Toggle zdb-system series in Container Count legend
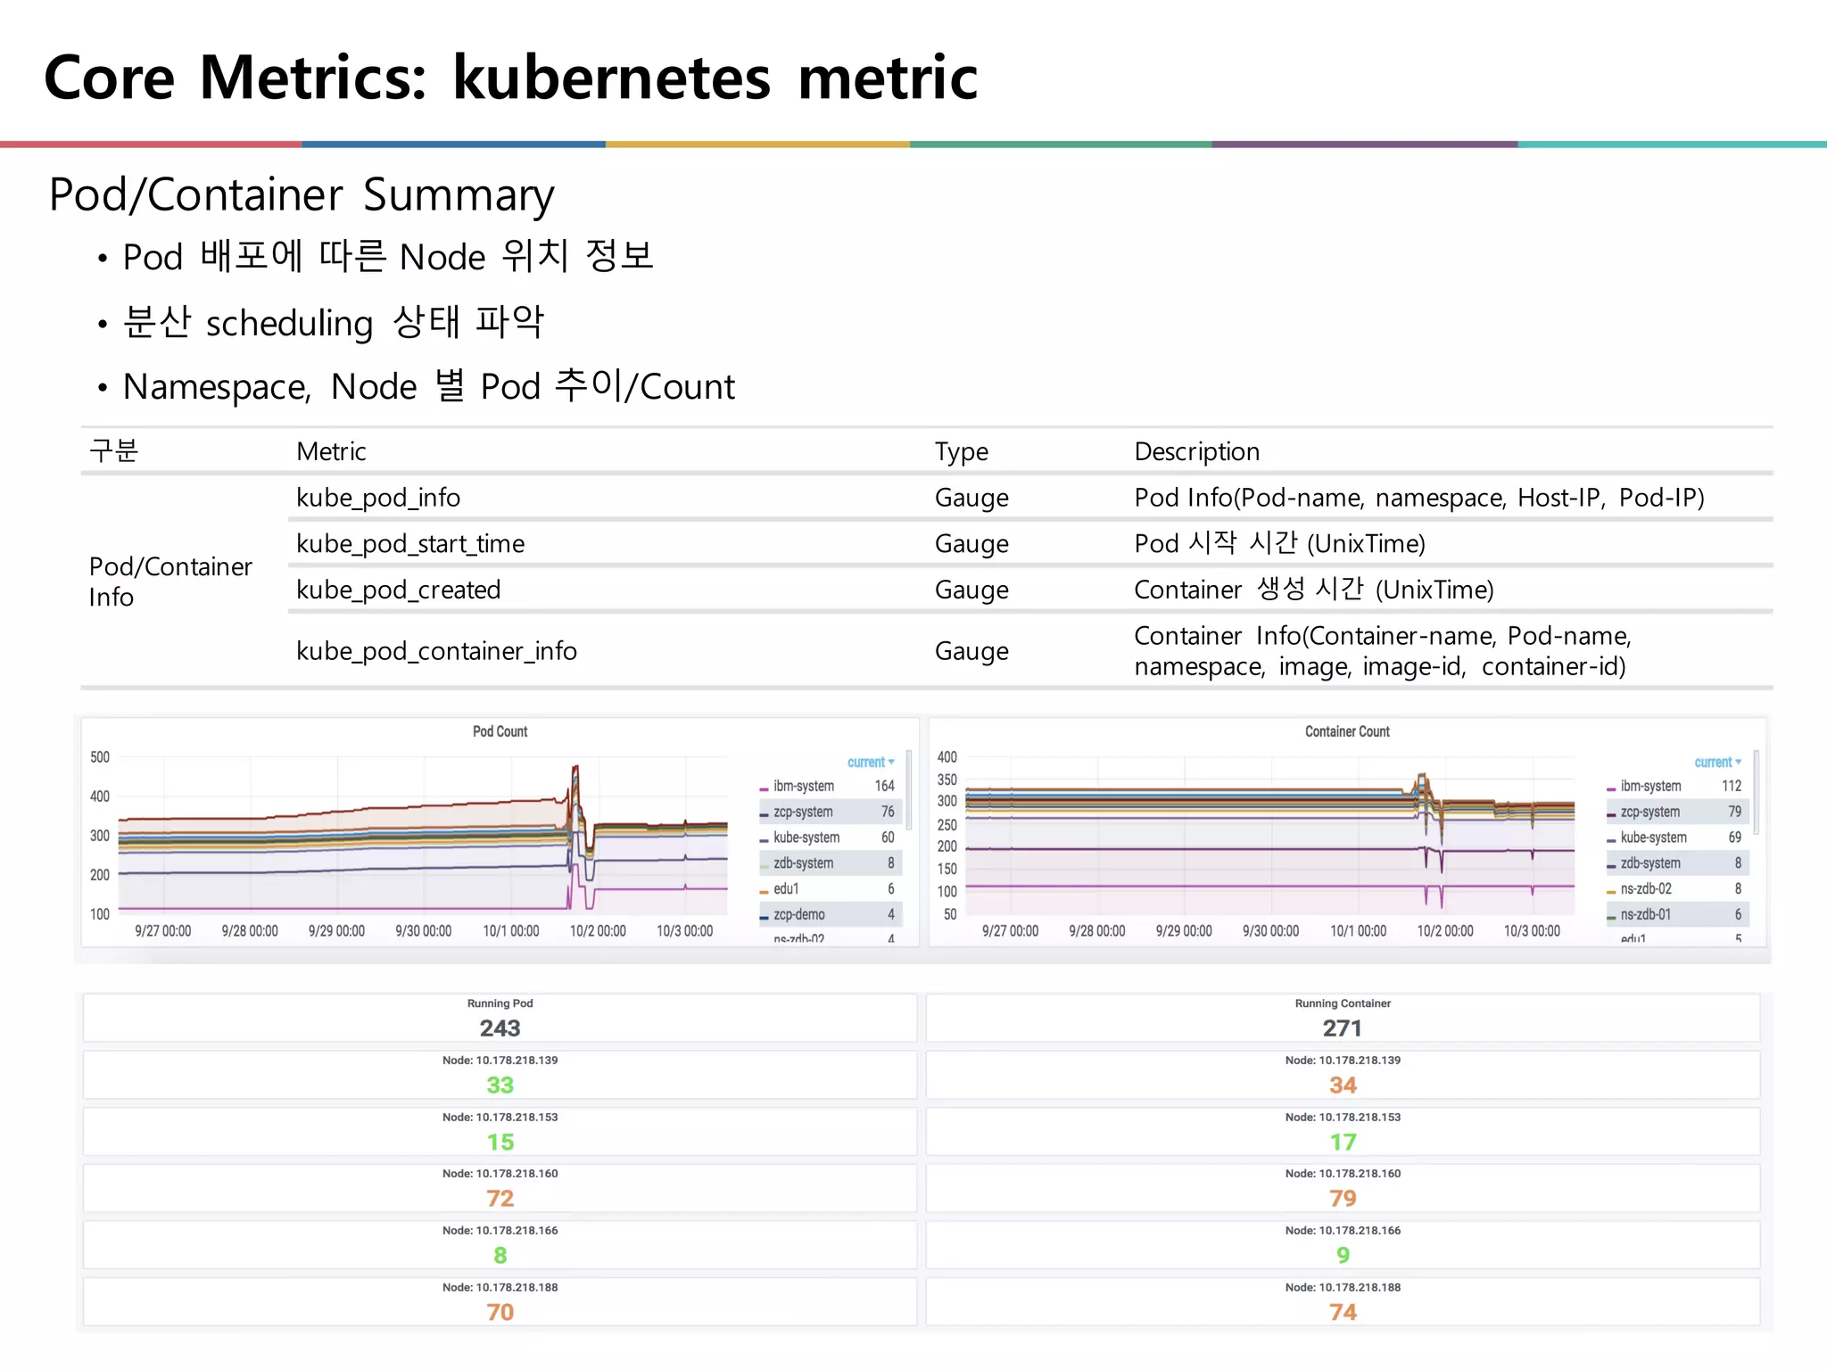The height and width of the screenshot is (1370, 1827). coord(1649,863)
